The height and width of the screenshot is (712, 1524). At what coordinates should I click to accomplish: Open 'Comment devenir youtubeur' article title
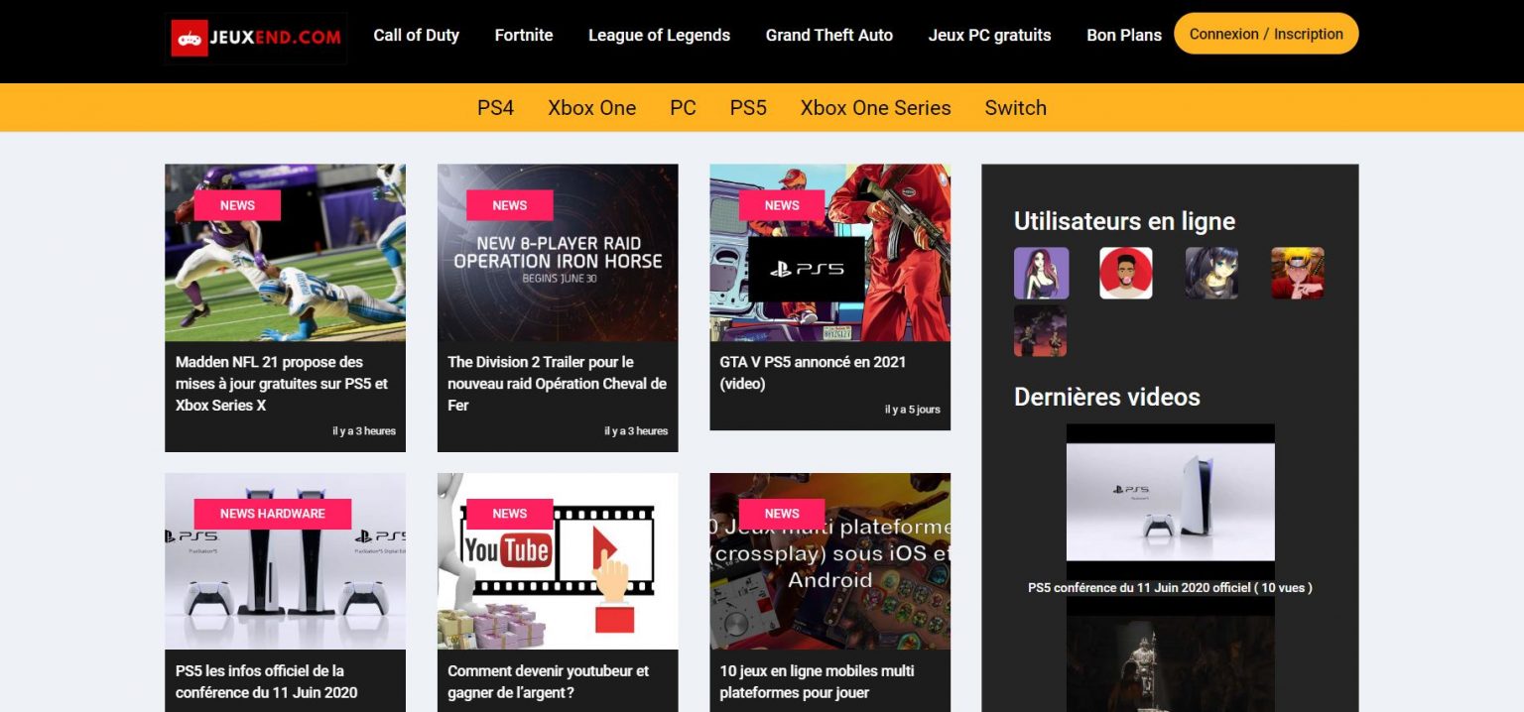pos(549,681)
